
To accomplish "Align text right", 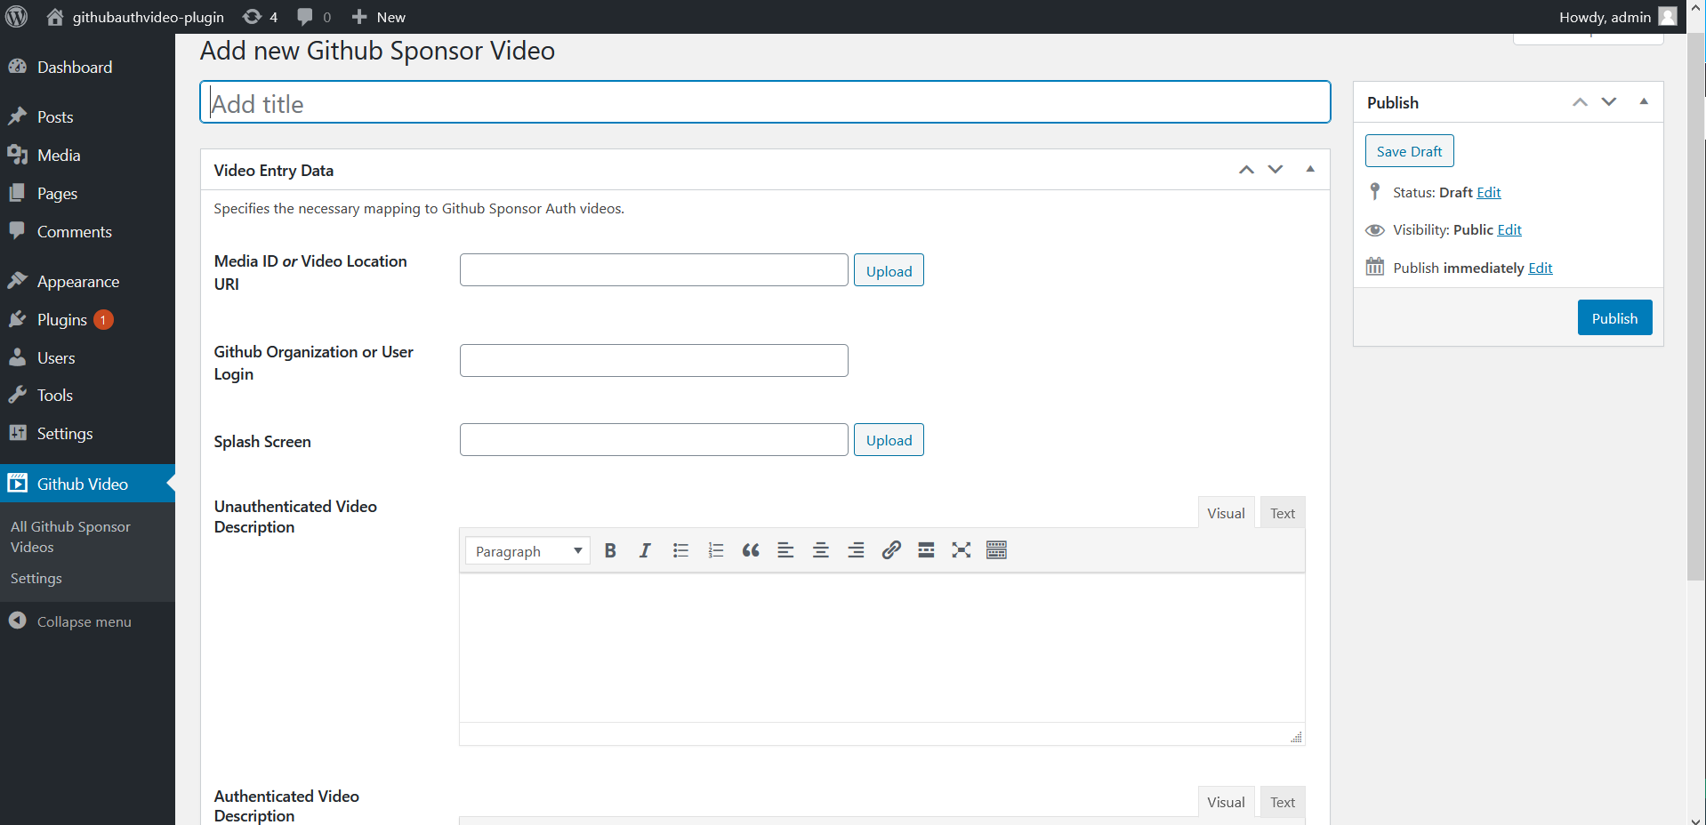I will [x=856, y=550].
